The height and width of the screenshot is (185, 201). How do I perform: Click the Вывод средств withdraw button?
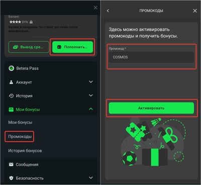point(29,47)
